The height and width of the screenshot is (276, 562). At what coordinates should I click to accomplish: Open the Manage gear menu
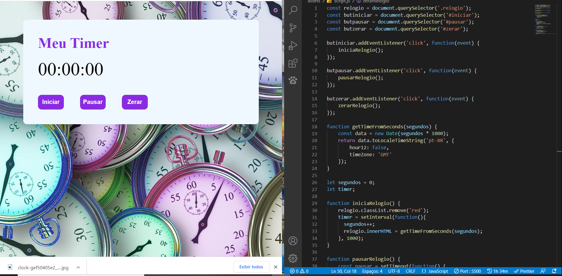point(293,258)
